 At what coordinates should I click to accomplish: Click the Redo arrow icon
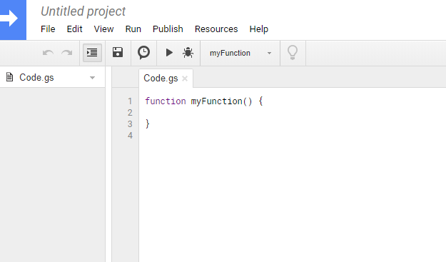[x=67, y=53]
